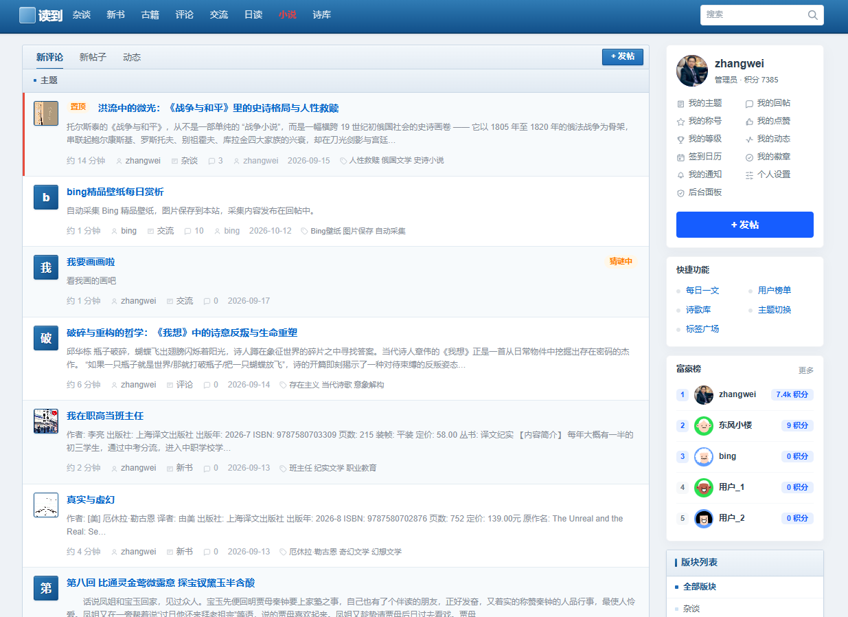Click 主题切换 in 快捷功能
The height and width of the screenshot is (617, 848).
coord(775,310)
